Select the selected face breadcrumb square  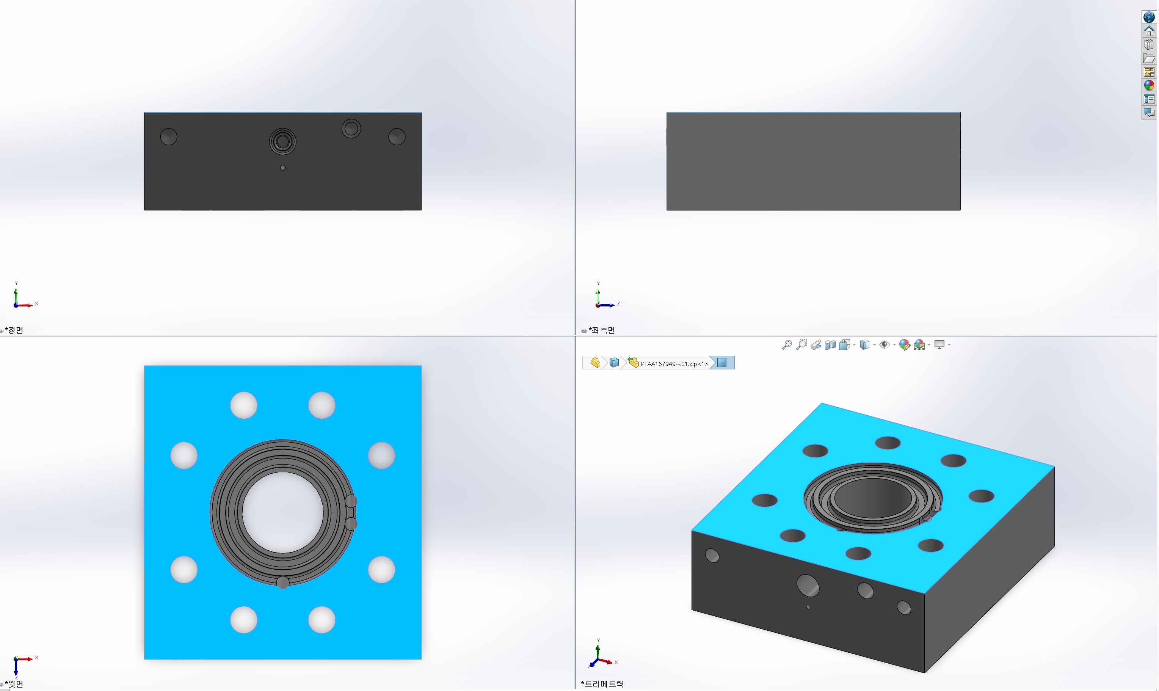[722, 363]
